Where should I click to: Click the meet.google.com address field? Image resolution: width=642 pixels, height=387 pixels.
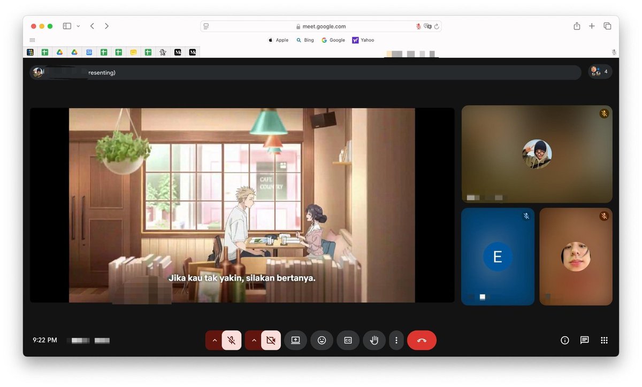(321, 26)
